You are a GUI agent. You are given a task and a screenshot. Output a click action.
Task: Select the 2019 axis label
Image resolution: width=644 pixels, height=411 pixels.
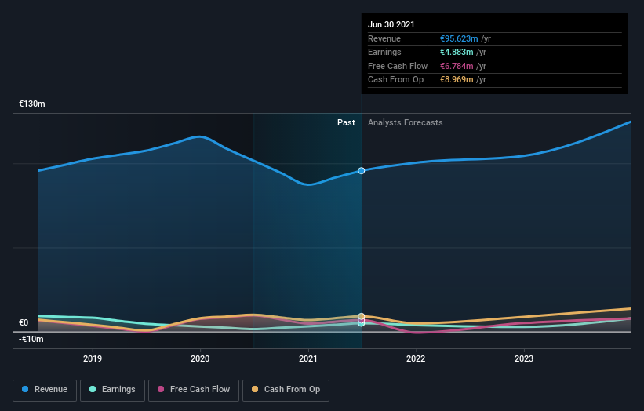tap(93, 358)
